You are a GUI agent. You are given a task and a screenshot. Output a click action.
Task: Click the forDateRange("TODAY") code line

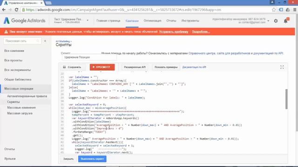tap(89, 132)
